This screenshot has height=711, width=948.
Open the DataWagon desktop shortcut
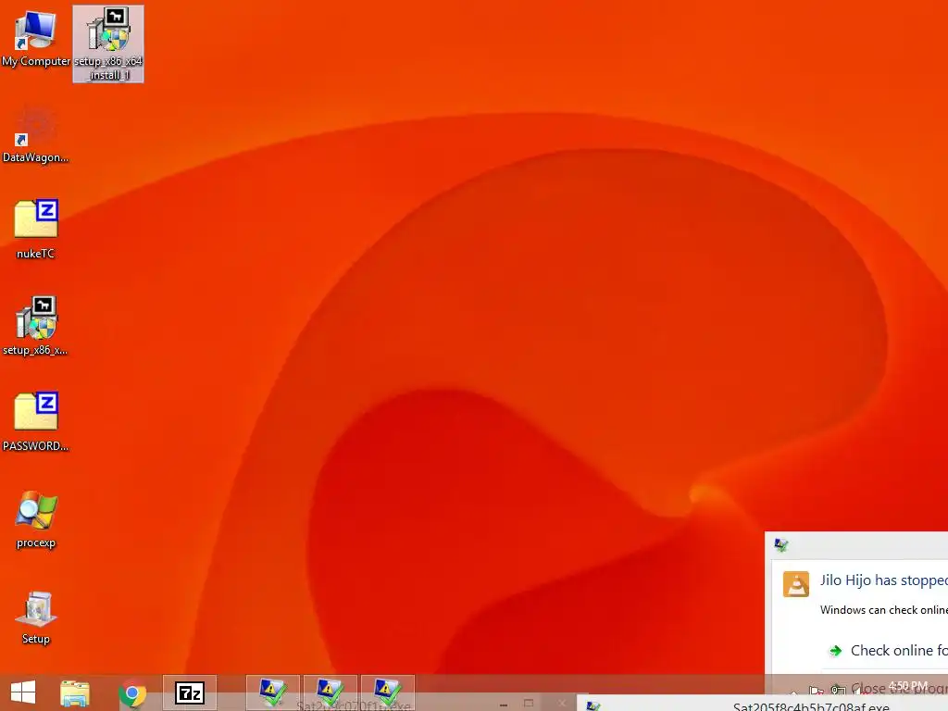pos(35,135)
